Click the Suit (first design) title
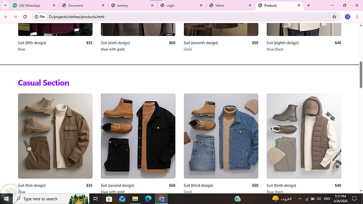The width and height of the screenshot is (363, 204). tap(32, 185)
